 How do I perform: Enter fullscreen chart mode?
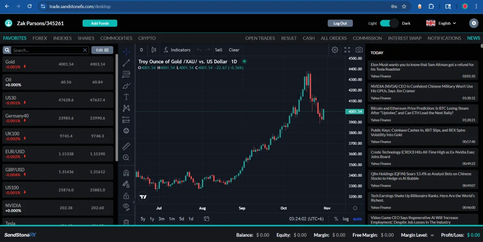point(347,50)
